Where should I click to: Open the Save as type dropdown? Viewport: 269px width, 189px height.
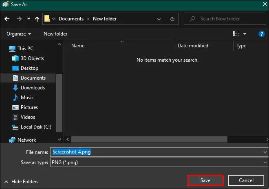click(x=159, y=162)
